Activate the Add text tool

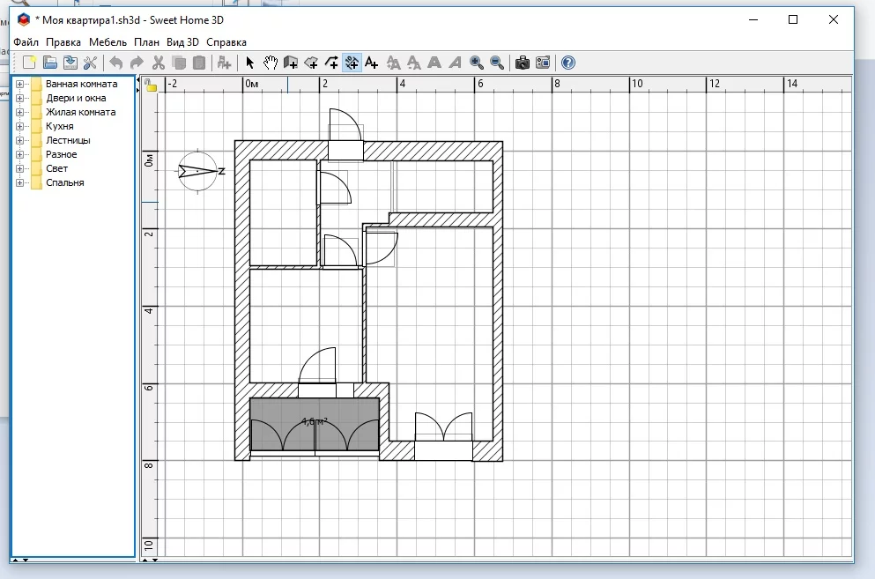click(x=372, y=63)
